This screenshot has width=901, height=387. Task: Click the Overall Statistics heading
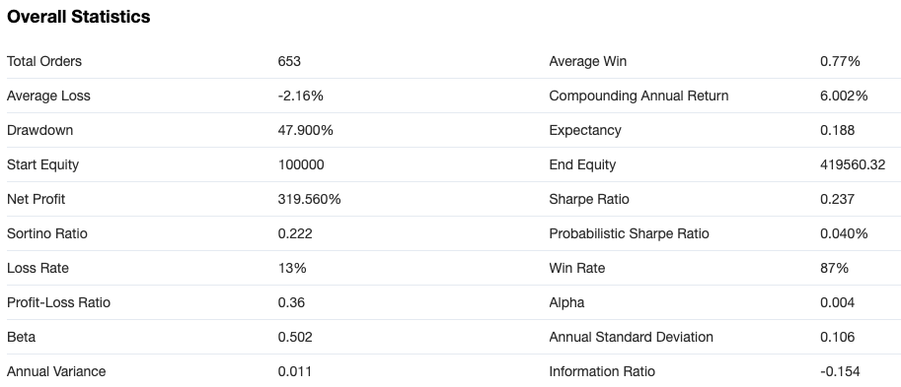click(x=78, y=17)
